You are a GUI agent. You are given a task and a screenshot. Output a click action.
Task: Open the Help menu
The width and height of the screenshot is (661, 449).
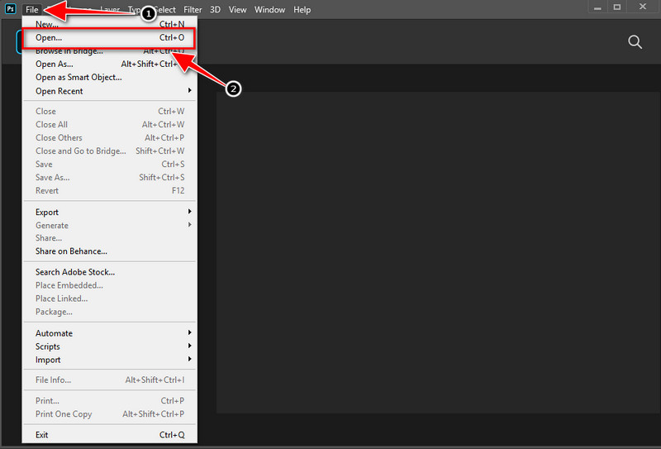click(x=302, y=10)
